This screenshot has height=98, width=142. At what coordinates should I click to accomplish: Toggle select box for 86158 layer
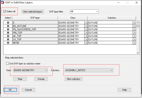(8, 43)
